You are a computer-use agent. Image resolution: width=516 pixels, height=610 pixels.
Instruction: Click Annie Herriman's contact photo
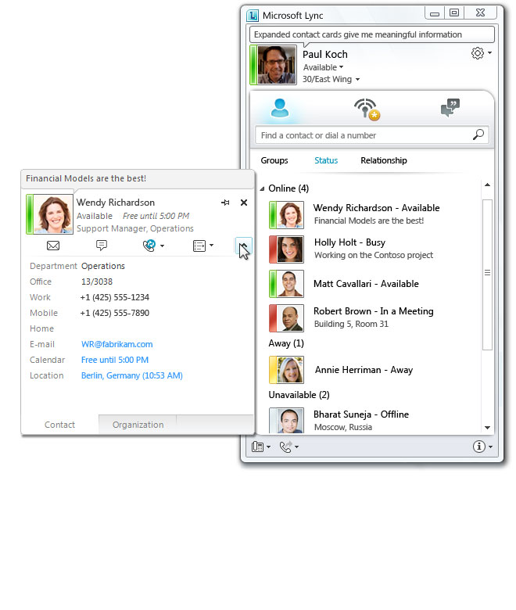coord(290,370)
